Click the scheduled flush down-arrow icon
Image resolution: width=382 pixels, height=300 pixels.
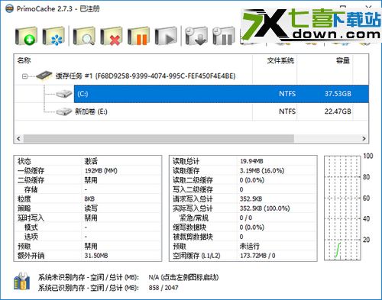[196, 36]
